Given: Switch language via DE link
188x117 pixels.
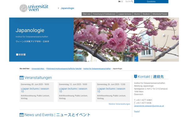Looking at the screenshot, I should [x=122, y=2].
